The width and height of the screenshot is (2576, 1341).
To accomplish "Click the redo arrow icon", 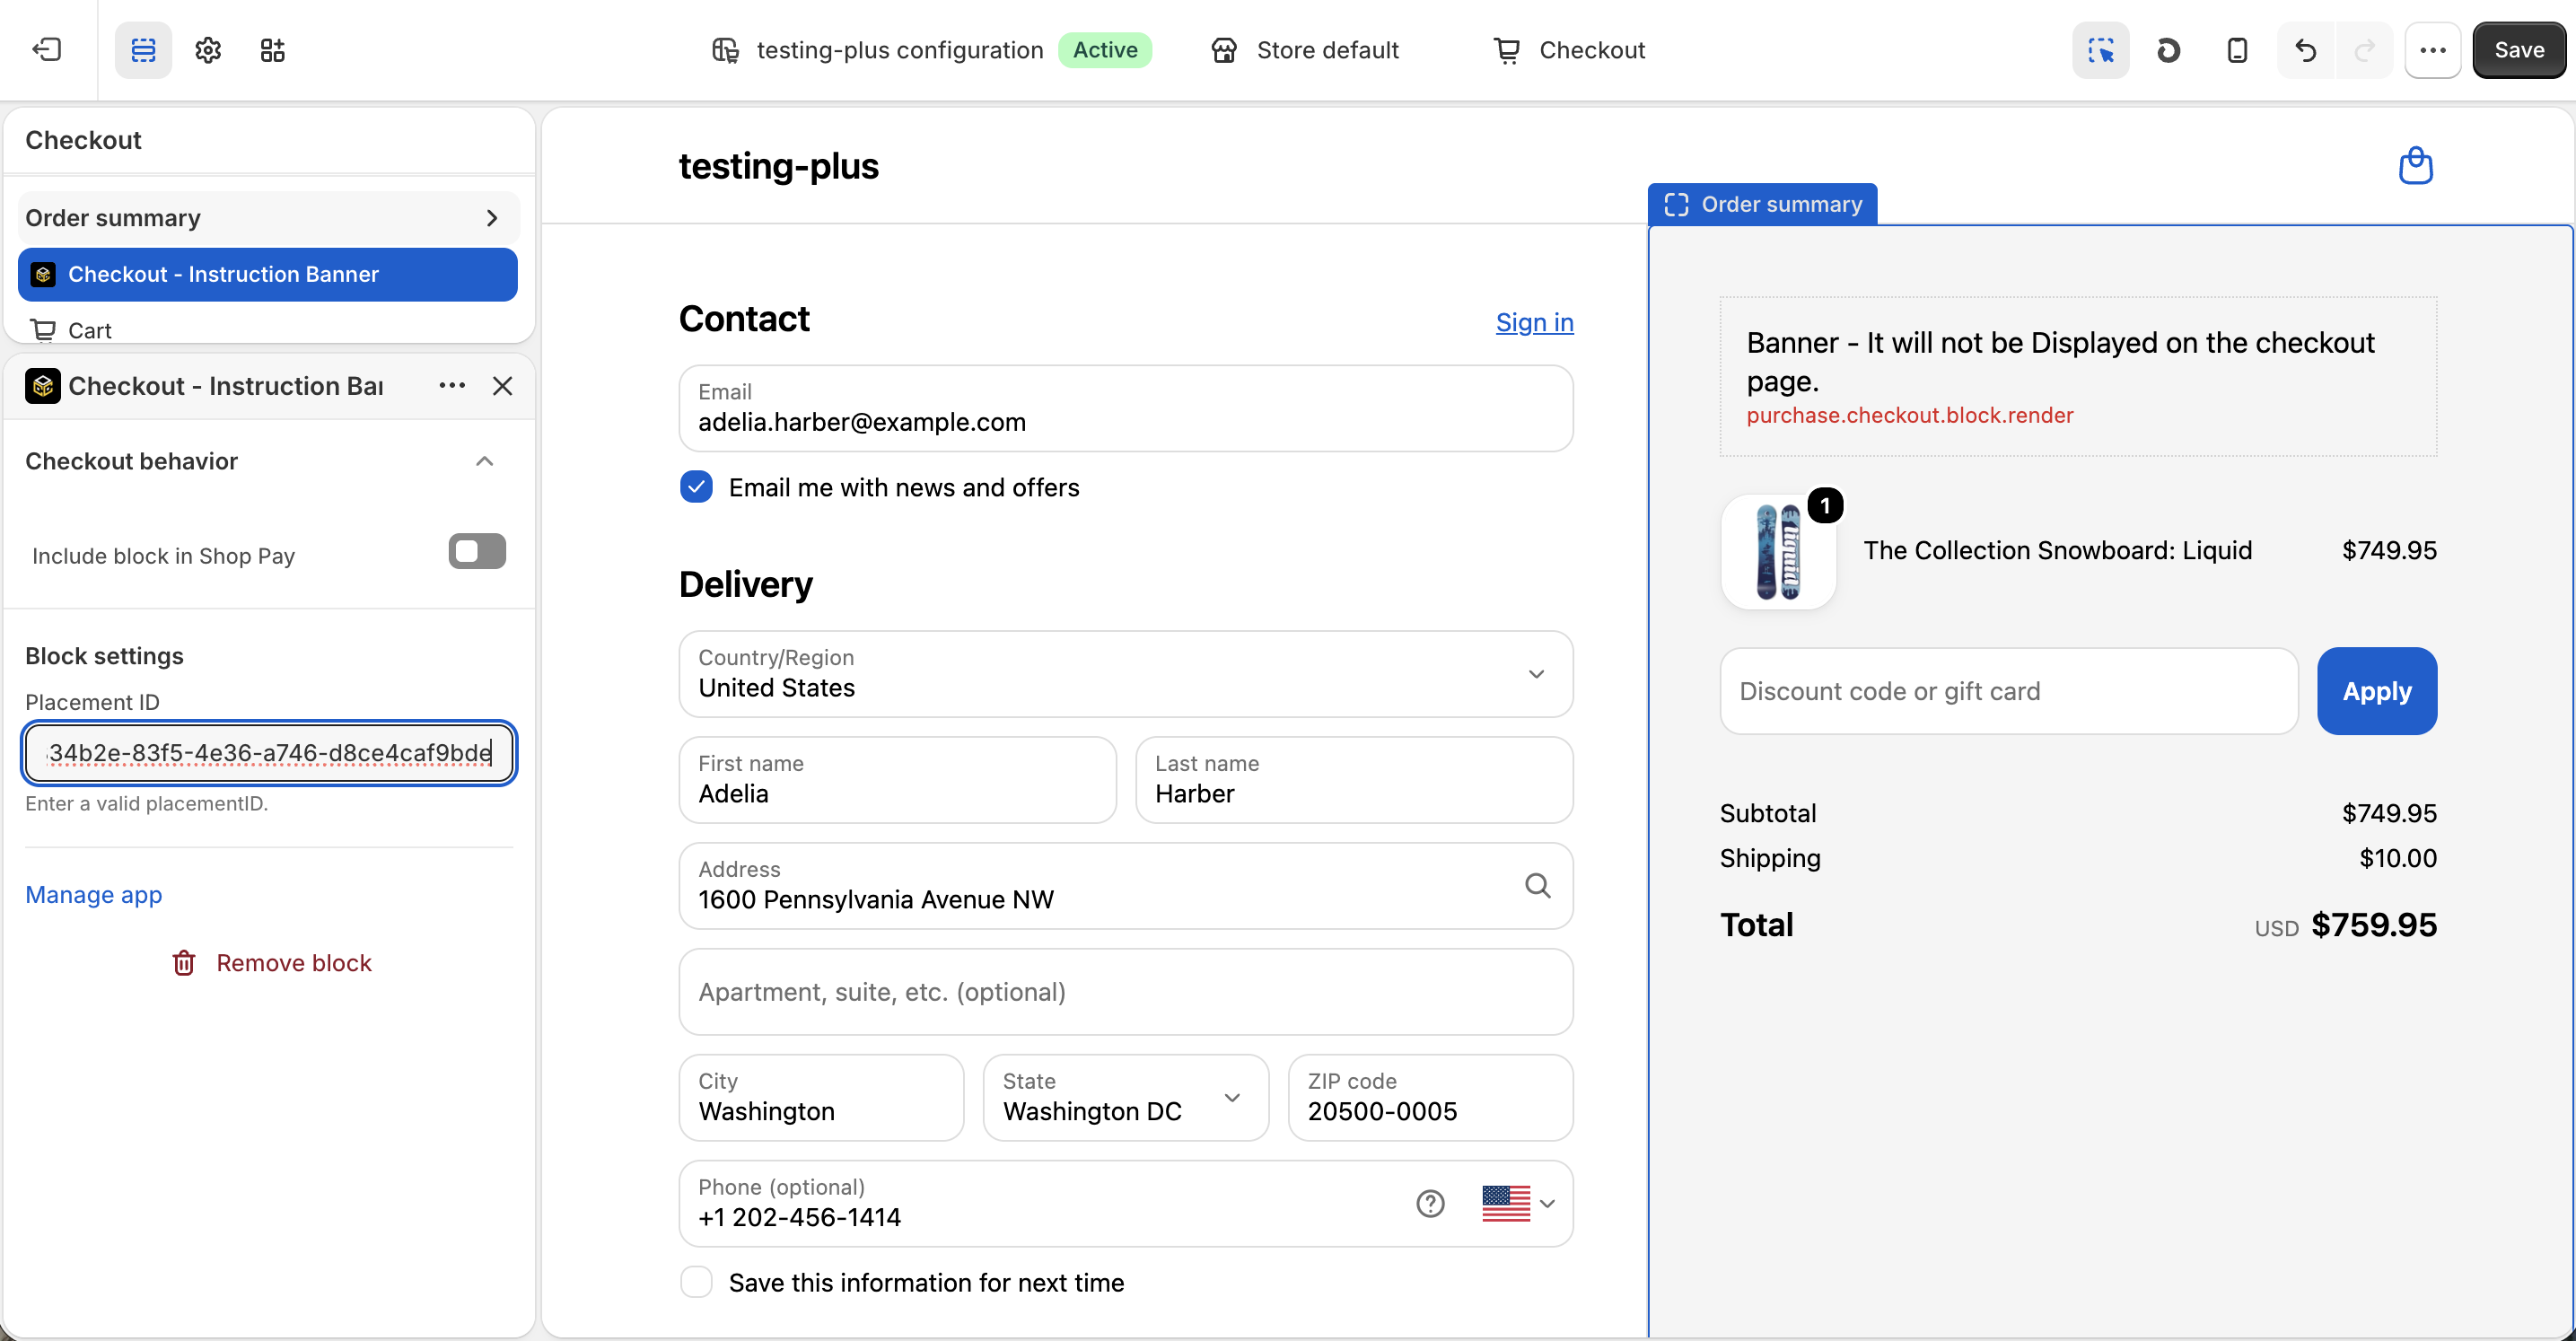I will point(2364,50).
